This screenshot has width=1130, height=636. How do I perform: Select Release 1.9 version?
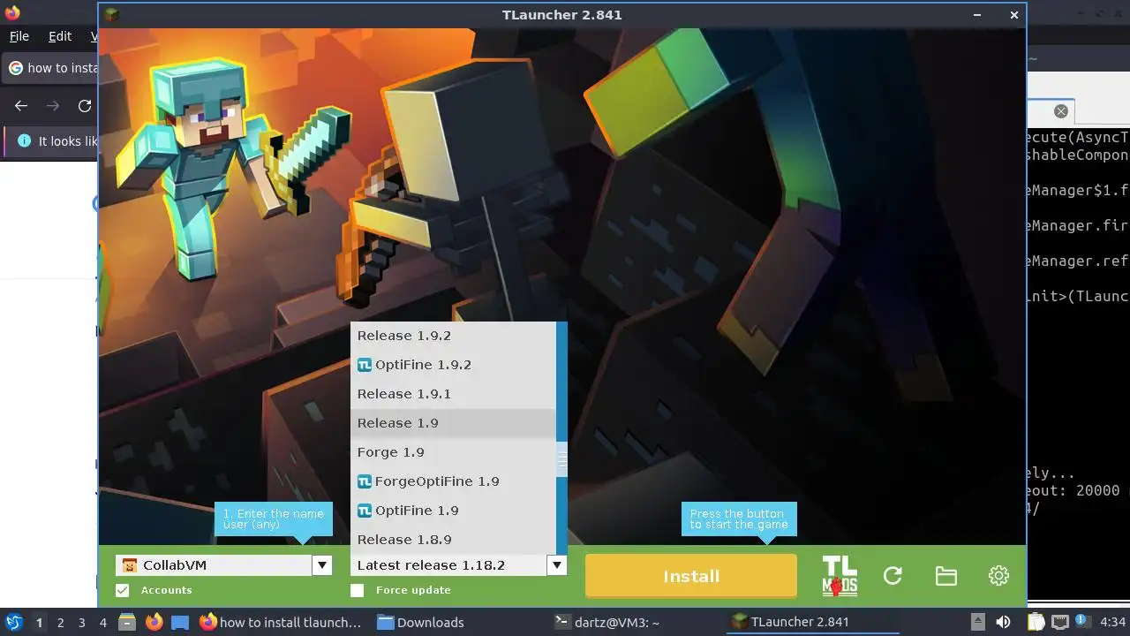(453, 423)
